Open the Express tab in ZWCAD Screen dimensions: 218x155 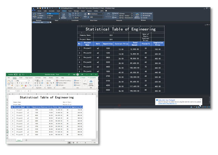coord(90,11)
